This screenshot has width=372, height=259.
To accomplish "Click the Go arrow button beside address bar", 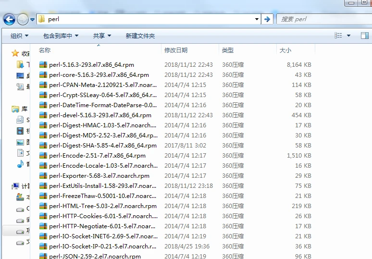I will click(x=267, y=19).
